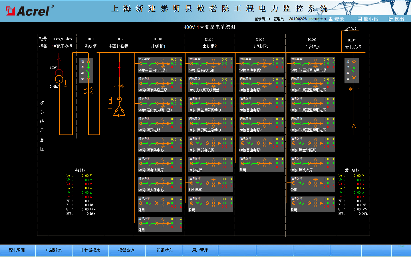
Task: Open the 报警查询 tab
Action: click(x=126, y=250)
